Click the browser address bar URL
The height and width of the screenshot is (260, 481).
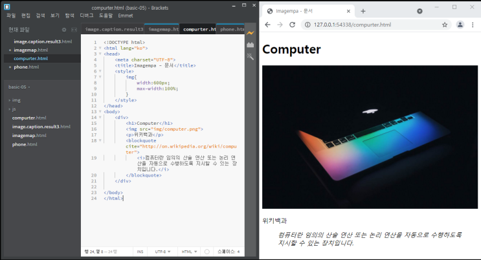coord(352,25)
